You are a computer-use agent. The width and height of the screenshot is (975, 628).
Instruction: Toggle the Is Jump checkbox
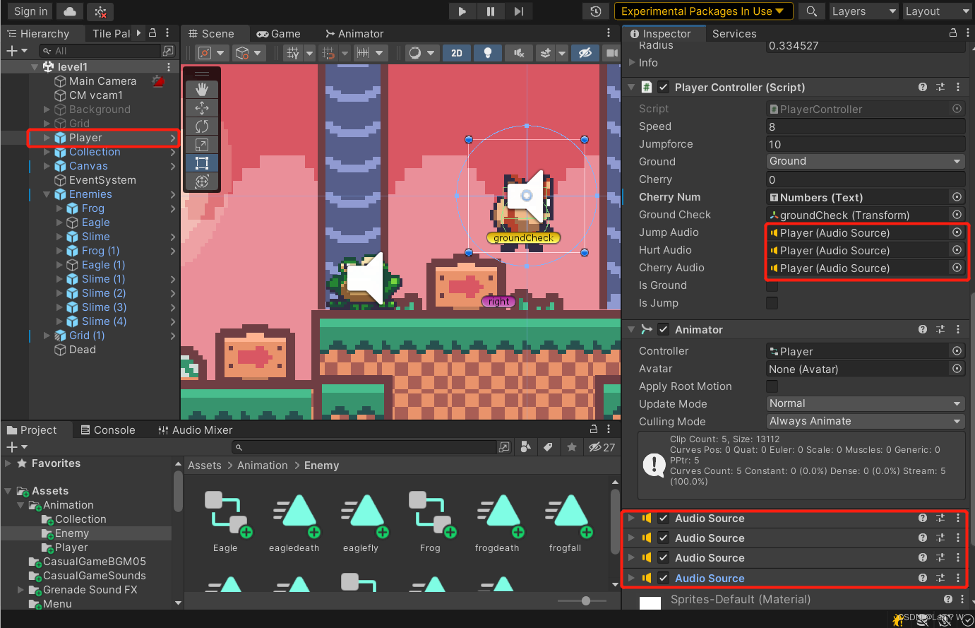point(772,303)
